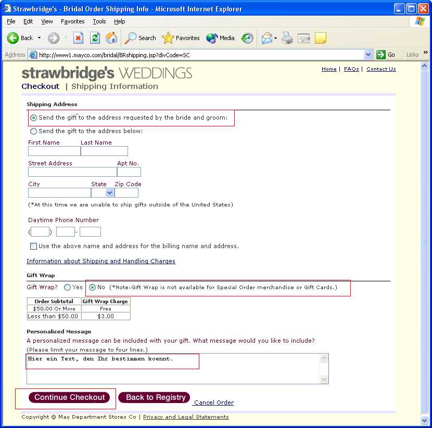
Task: Click the Refresh page icon
Action: pos(95,38)
